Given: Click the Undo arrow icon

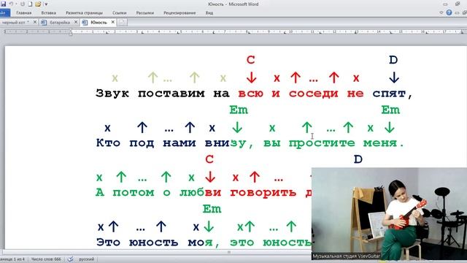Looking at the screenshot, I should click(11, 4).
